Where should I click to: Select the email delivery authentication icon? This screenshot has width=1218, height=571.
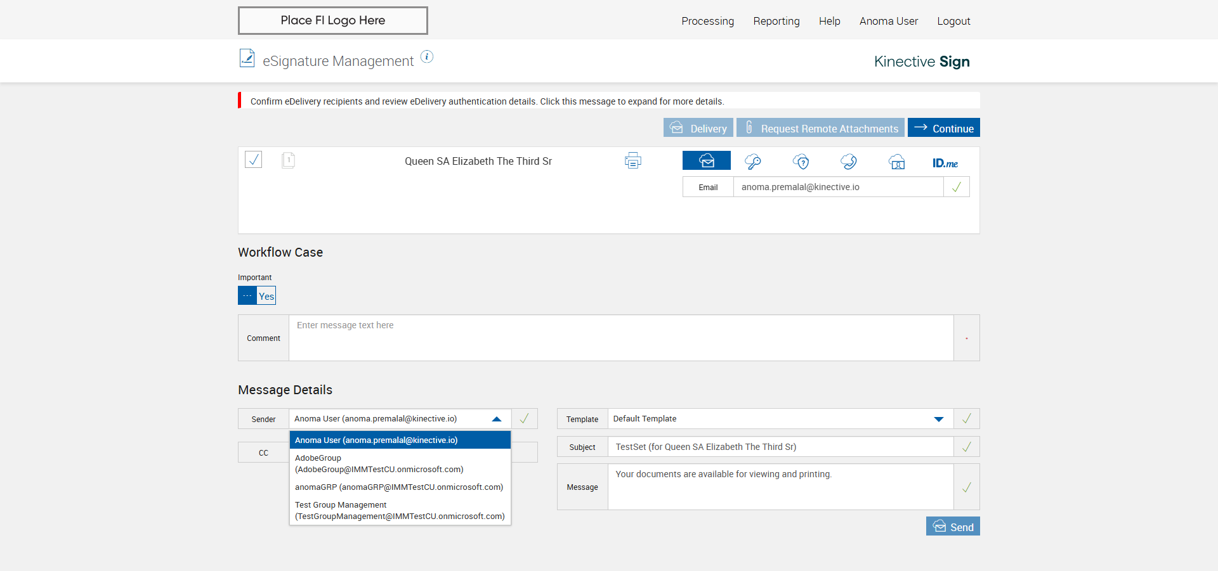coord(706,161)
